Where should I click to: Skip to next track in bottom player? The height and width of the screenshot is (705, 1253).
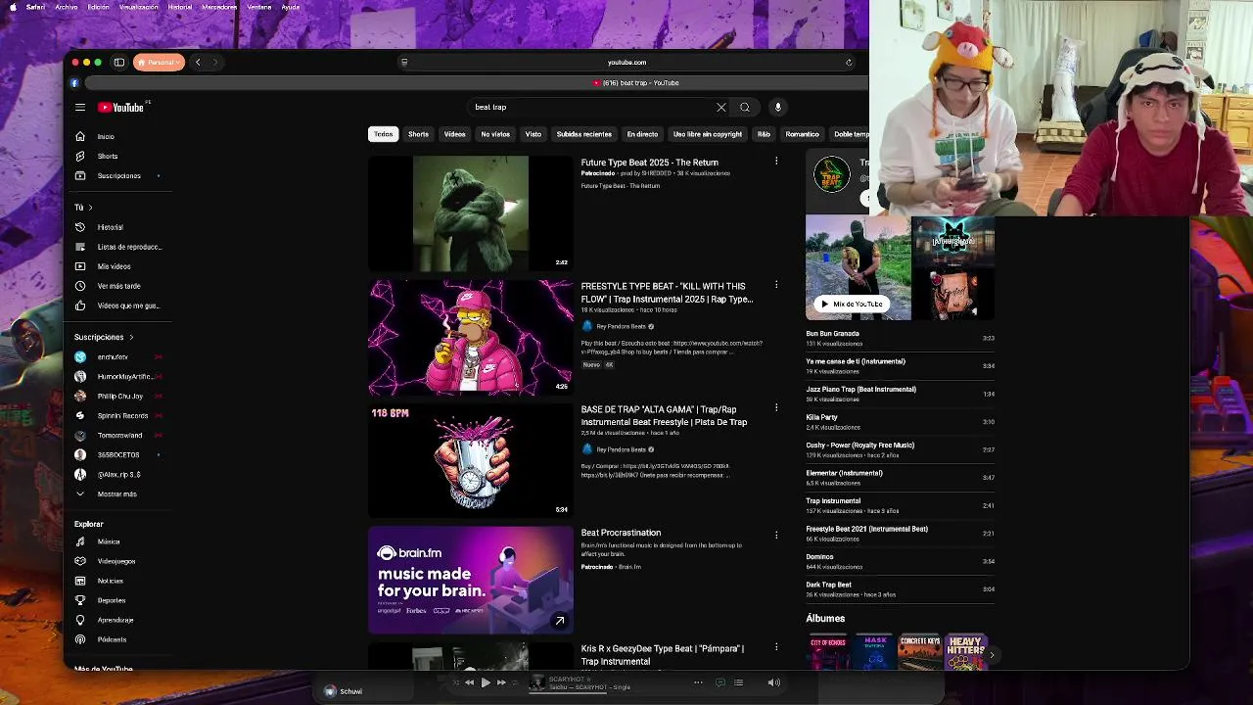click(x=501, y=682)
